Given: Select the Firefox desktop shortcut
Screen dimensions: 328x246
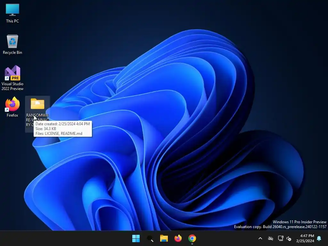Looking at the screenshot, I should 12,104.
